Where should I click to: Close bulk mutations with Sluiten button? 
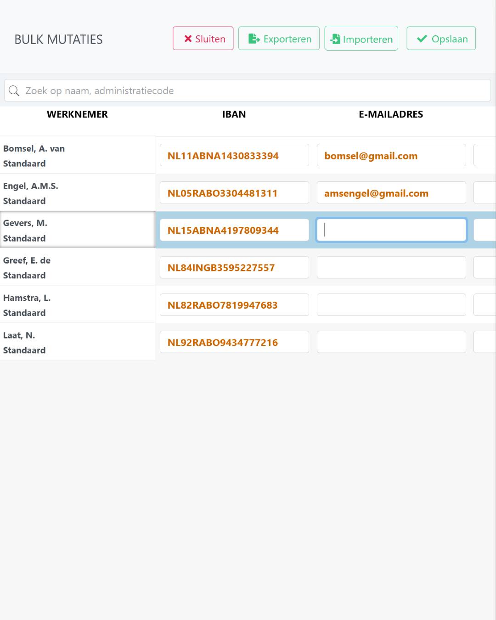[203, 39]
